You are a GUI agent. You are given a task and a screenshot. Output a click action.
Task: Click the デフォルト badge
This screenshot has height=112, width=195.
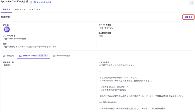click(43, 56)
